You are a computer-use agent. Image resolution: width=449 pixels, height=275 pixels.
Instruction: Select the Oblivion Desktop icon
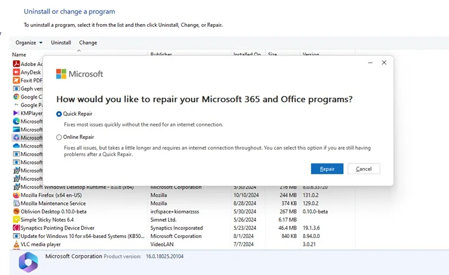pyautogui.click(x=16, y=212)
